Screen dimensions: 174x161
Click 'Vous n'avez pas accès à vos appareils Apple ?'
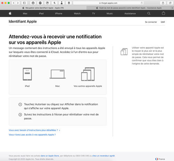pyautogui.click(x=32, y=135)
